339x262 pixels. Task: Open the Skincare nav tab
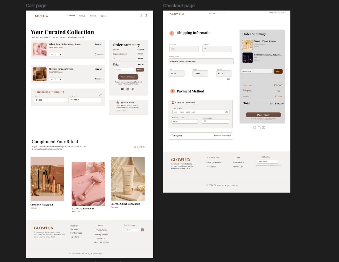pos(71,16)
